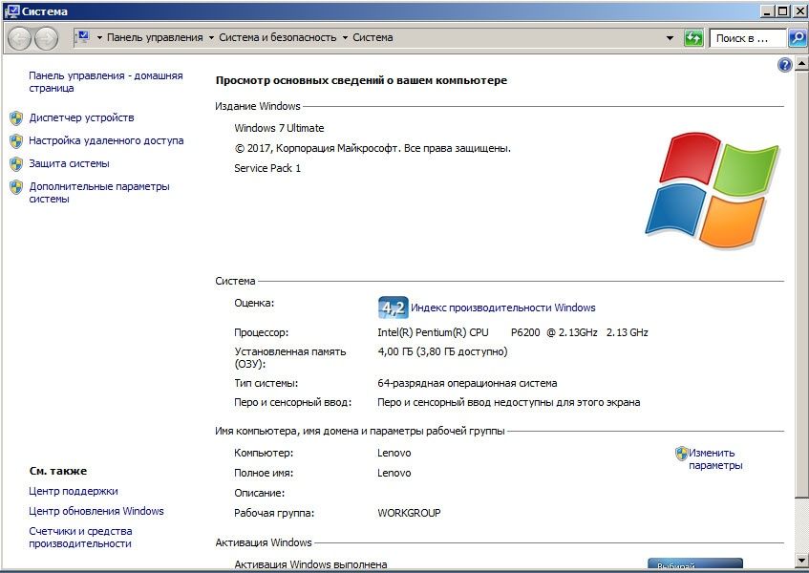Click the search magnifier icon
The image size is (809, 573).
click(798, 37)
